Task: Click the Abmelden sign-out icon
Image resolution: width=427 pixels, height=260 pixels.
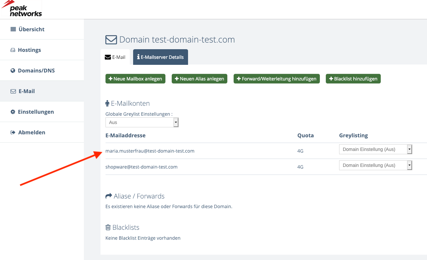Action: pyautogui.click(x=13, y=132)
